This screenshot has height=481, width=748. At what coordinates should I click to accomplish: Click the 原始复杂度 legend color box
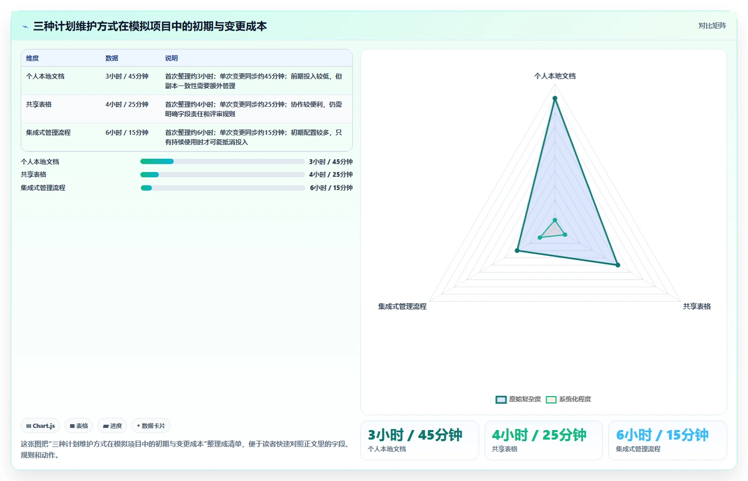(x=501, y=400)
